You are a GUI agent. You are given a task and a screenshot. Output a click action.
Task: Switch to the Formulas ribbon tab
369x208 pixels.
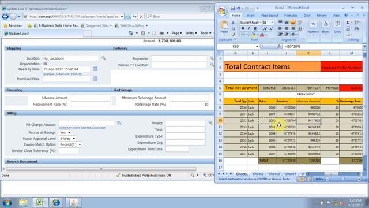click(291, 16)
